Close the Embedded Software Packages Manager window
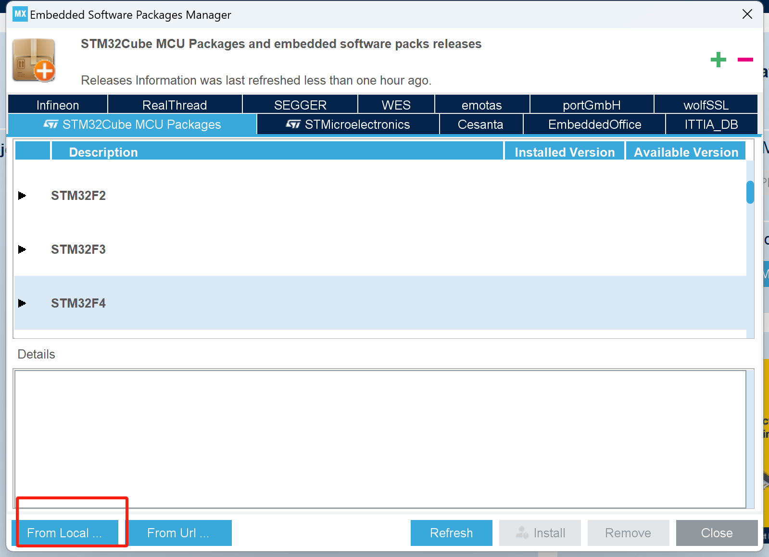The width and height of the screenshot is (769, 557). tap(747, 14)
